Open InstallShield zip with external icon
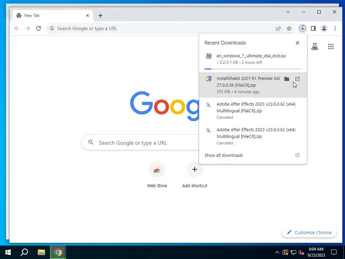The image size is (345, 259). (x=297, y=79)
